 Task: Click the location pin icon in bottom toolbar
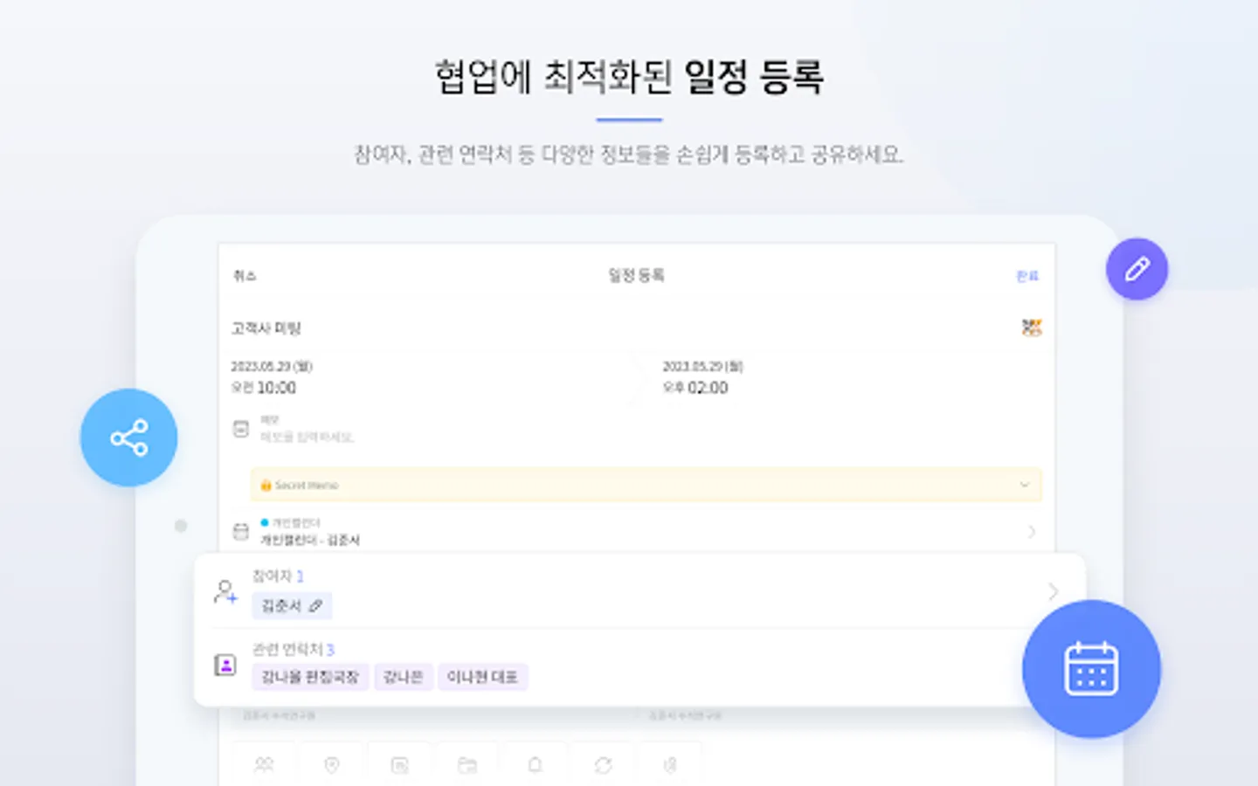pos(332,765)
